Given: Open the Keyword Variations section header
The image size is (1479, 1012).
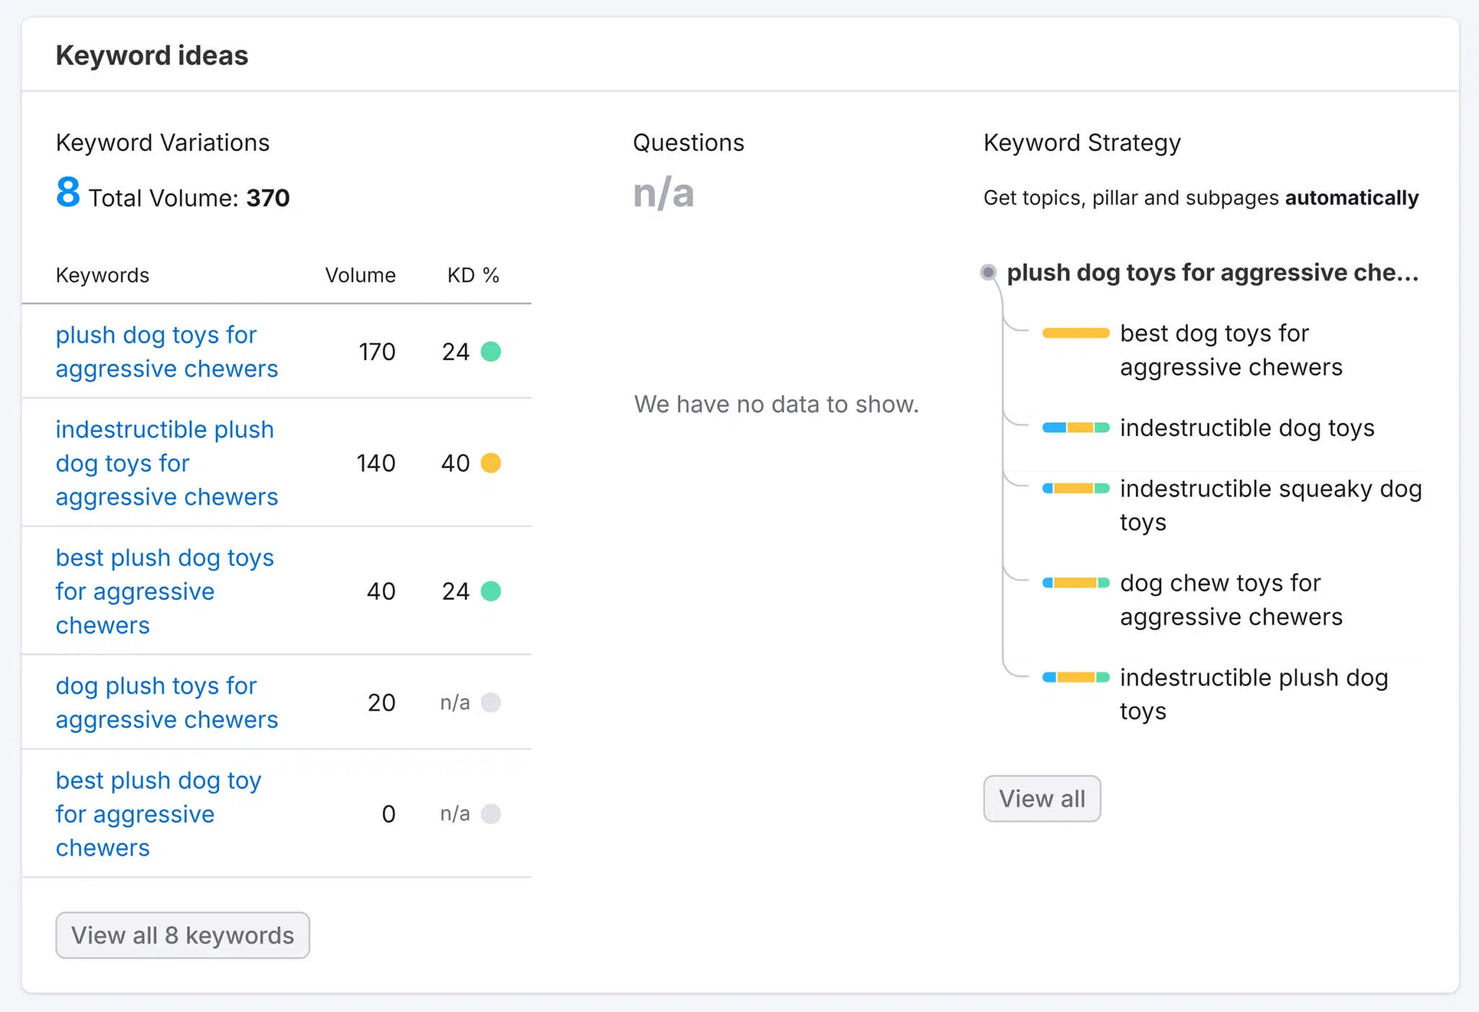Looking at the screenshot, I should [x=162, y=142].
